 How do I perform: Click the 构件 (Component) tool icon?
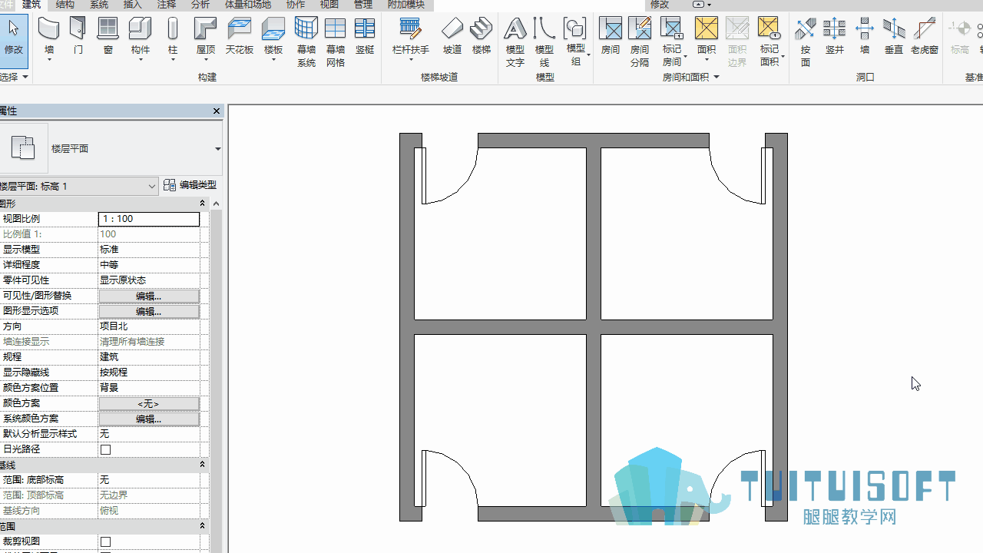click(x=140, y=29)
